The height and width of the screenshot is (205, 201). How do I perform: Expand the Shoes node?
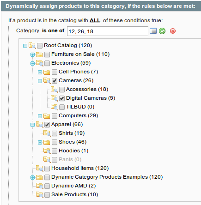[x=40, y=142]
